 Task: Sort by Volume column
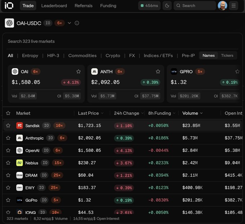[192, 113]
